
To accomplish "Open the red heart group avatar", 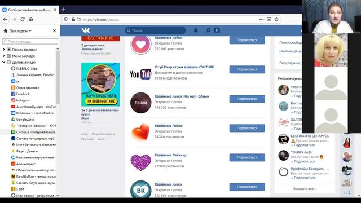I will (x=140, y=132).
